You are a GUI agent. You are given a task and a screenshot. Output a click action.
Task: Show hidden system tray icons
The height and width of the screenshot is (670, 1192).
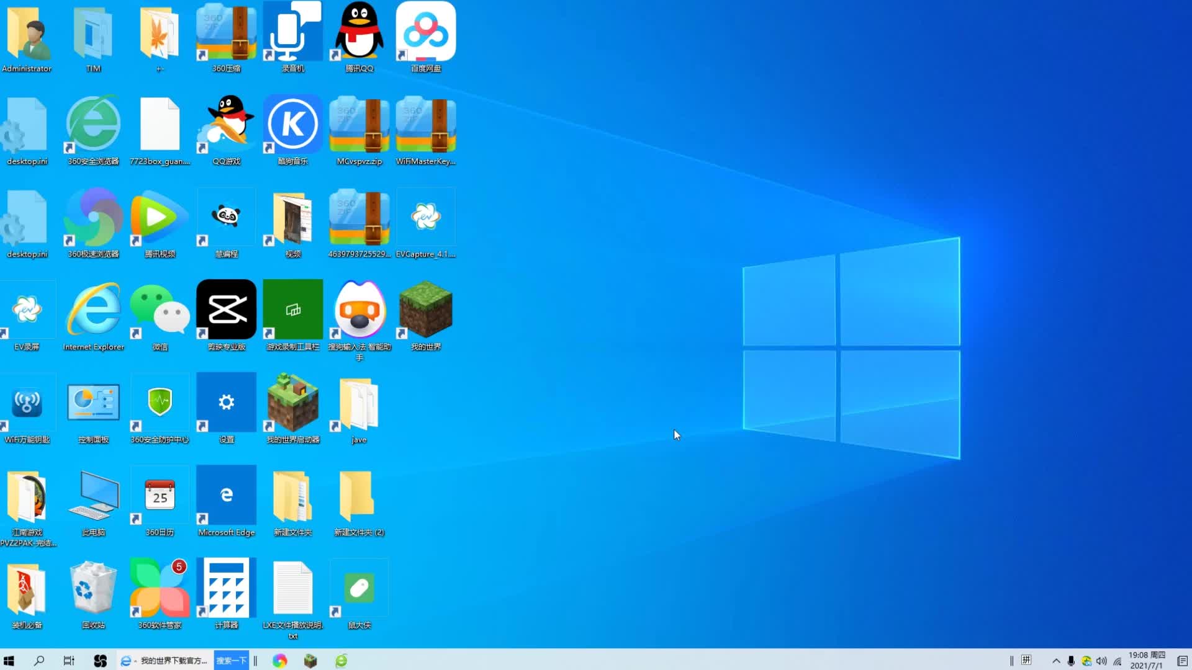[1056, 661]
